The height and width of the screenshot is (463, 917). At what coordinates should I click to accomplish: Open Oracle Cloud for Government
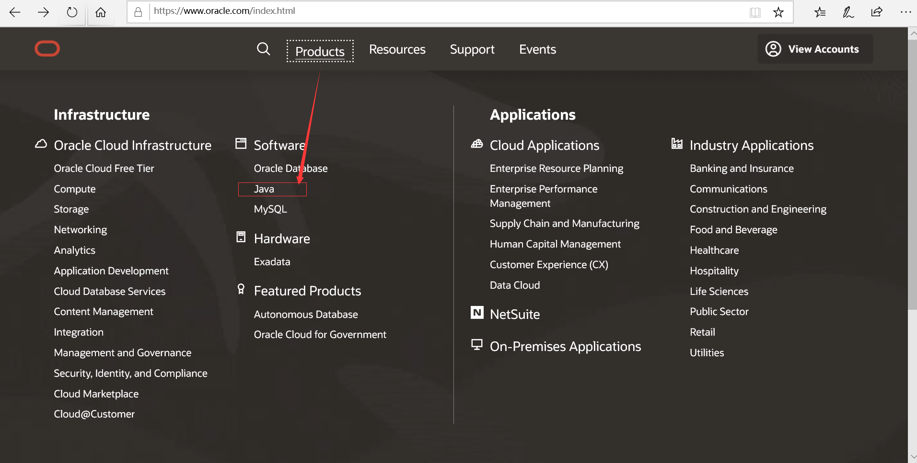[x=320, y=335]
